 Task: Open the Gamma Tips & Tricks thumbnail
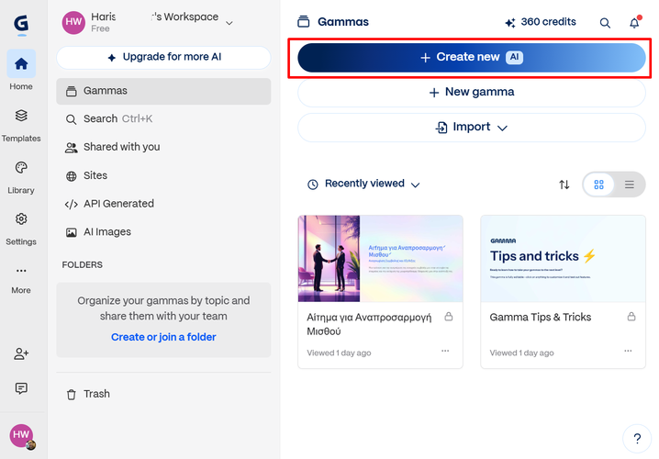coord(563,259)
